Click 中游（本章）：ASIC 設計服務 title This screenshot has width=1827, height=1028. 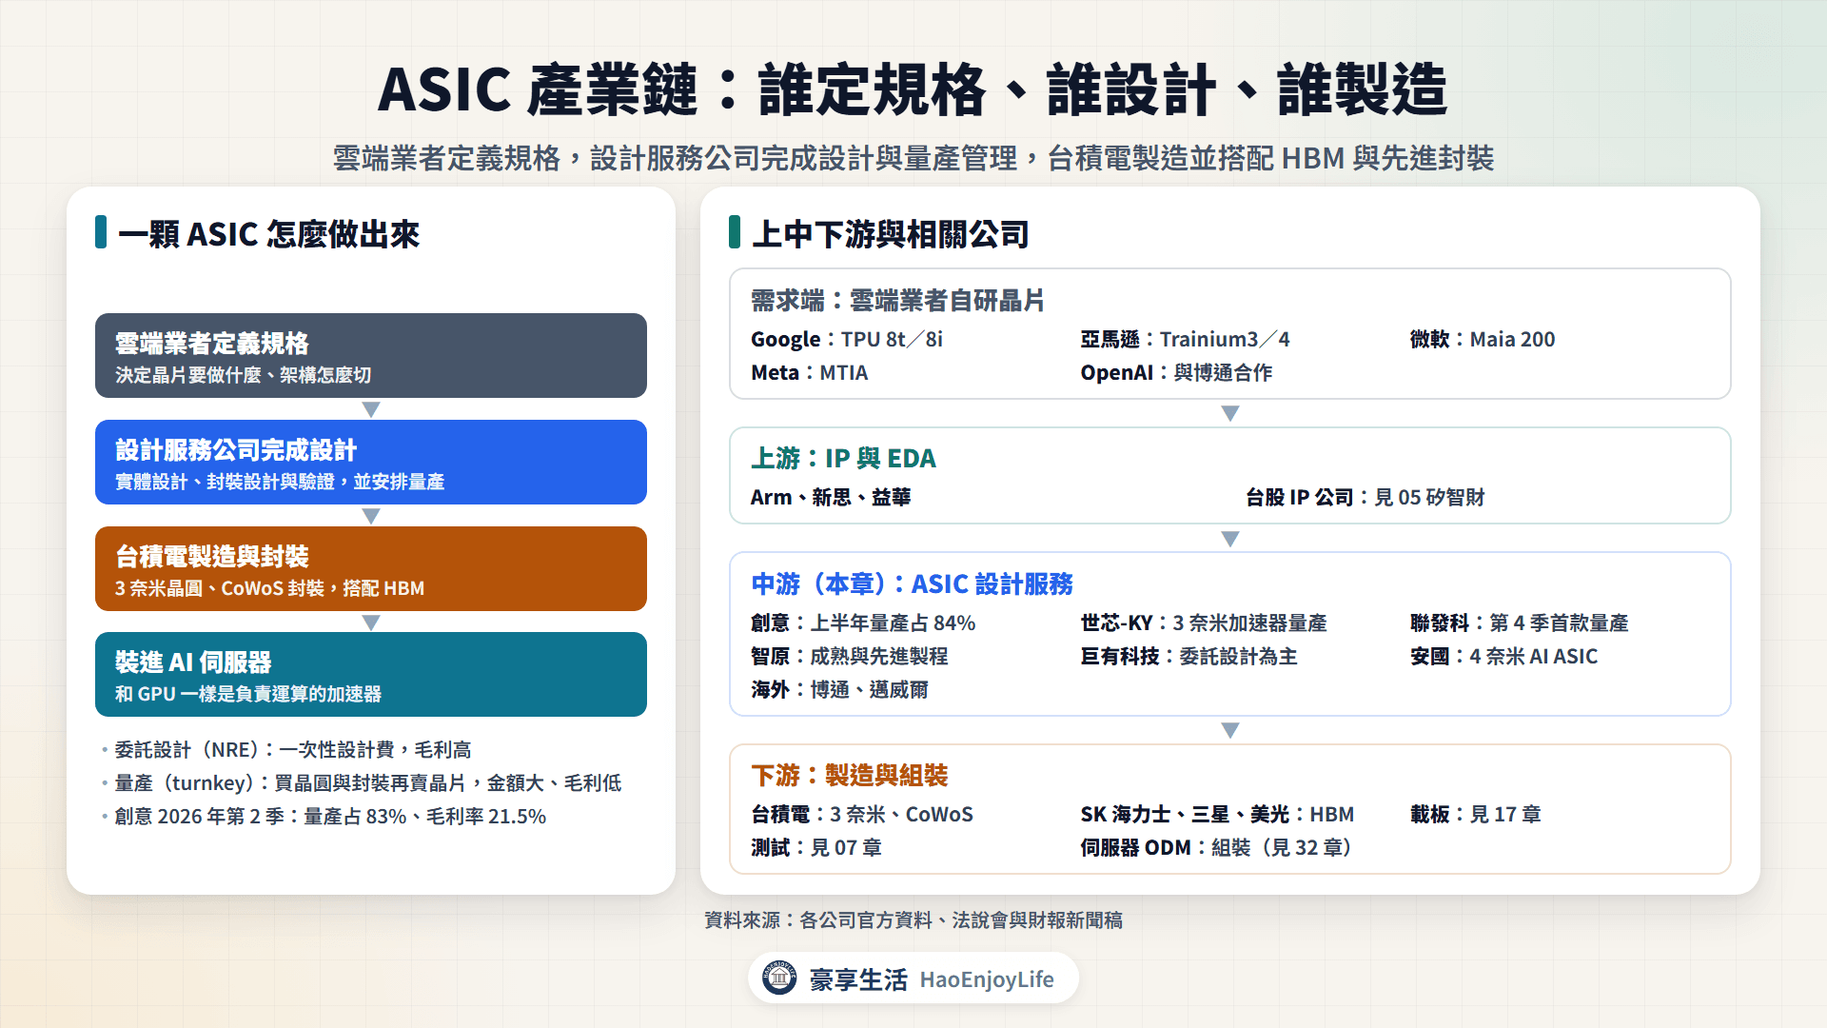[912, 584]
